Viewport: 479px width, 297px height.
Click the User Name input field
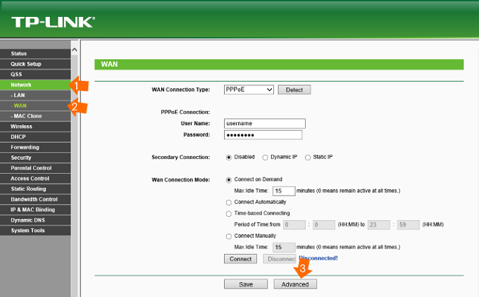click(263, 123)
